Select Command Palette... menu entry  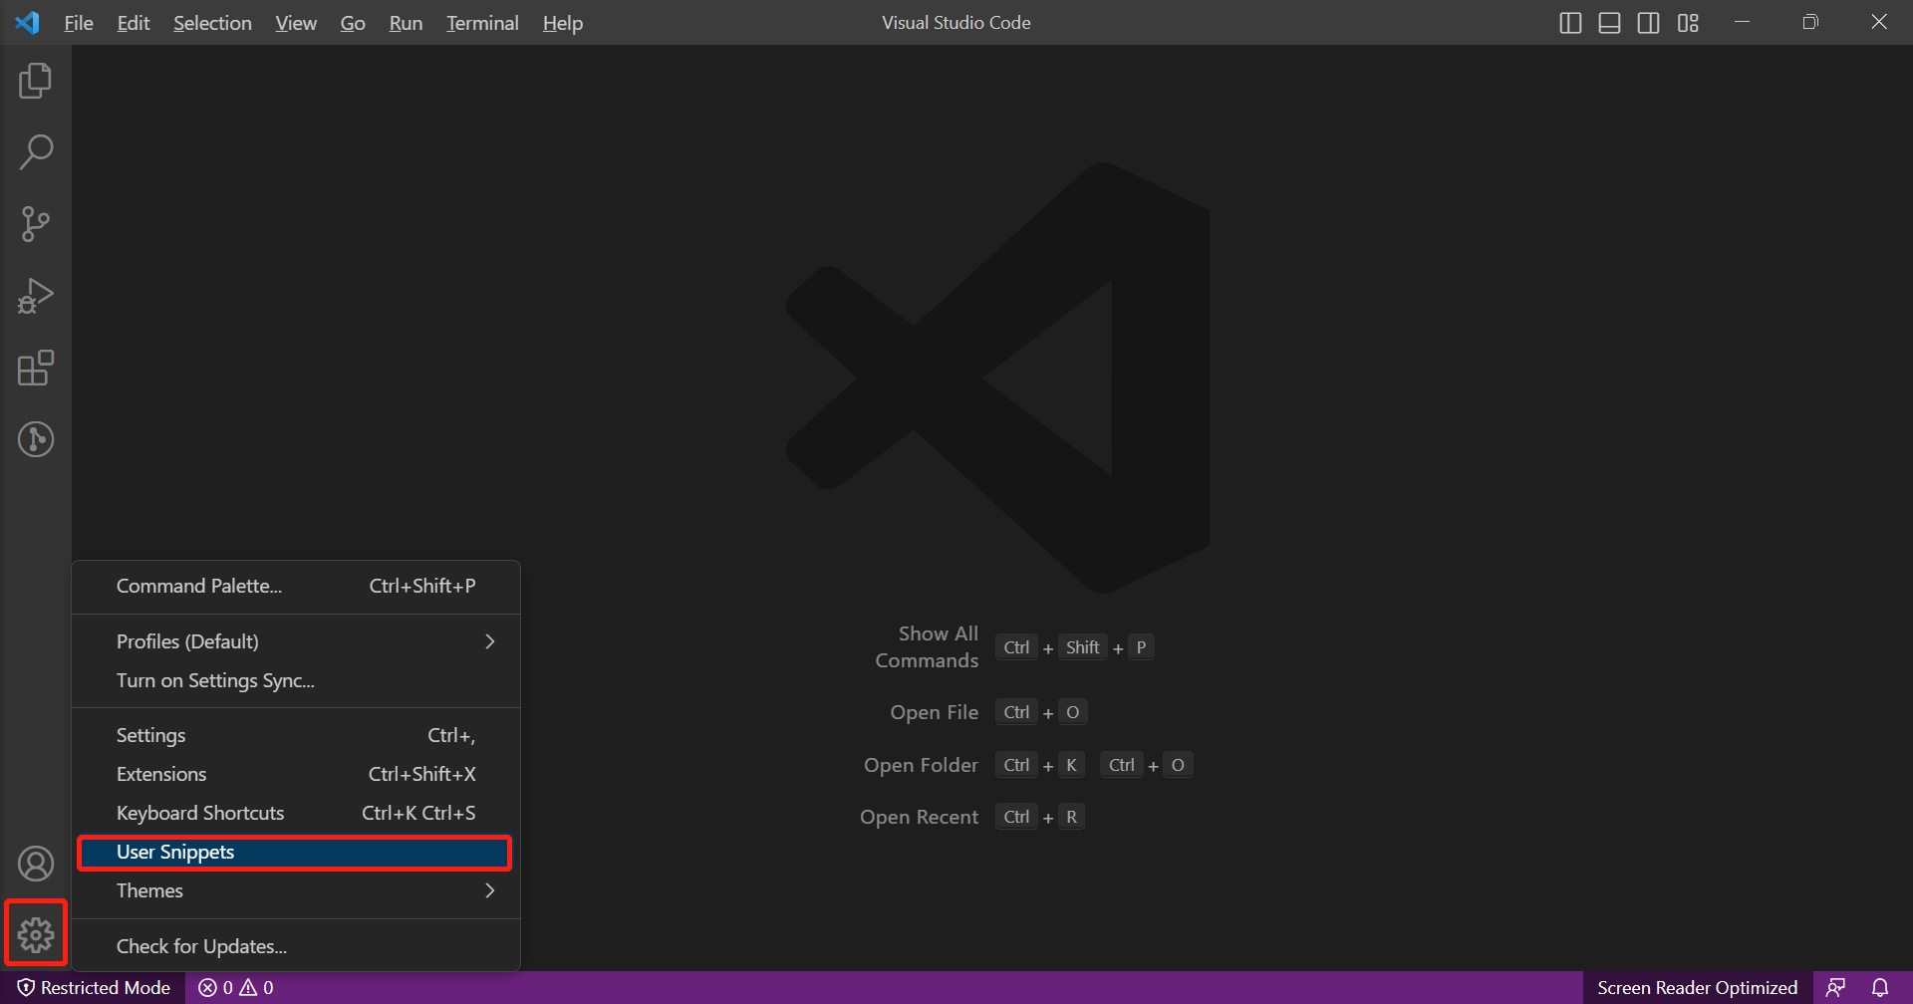(296, 586)
